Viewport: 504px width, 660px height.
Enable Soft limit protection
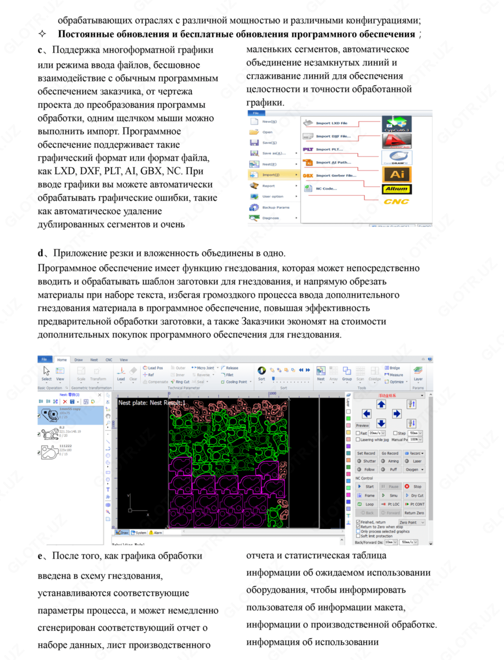coord(358,536)
